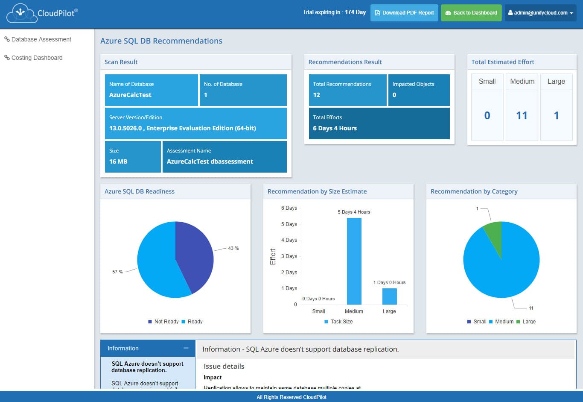Open the admin@unifycloud.com account dropdown

click(540, 13)
